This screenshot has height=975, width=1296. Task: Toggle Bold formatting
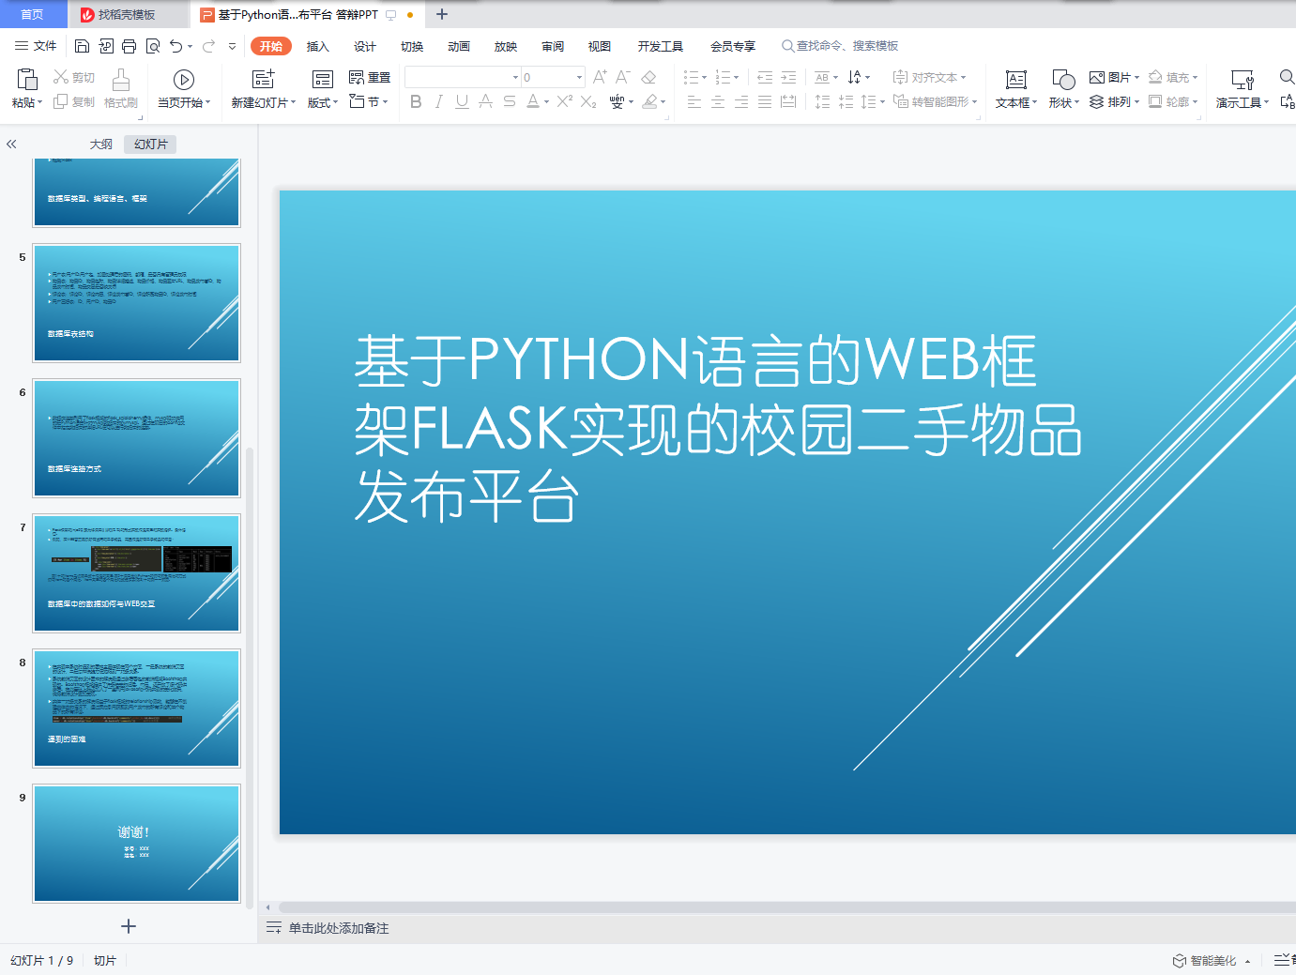[x=416, y=102]
